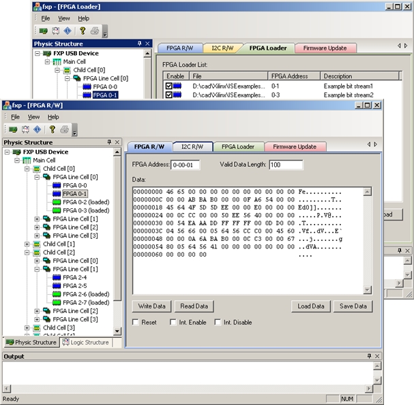Viewport: 414px width, 405px height.
Task: Close the Output panel
Action: tap(379, 356)
